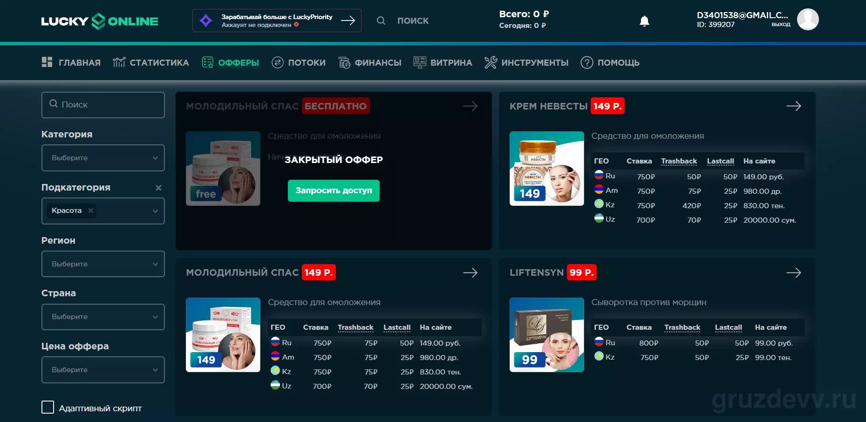Viewport: 866px width, 422px height.
Task: Click the LuckyPriority diamond icon
Action: pos(206,20)
